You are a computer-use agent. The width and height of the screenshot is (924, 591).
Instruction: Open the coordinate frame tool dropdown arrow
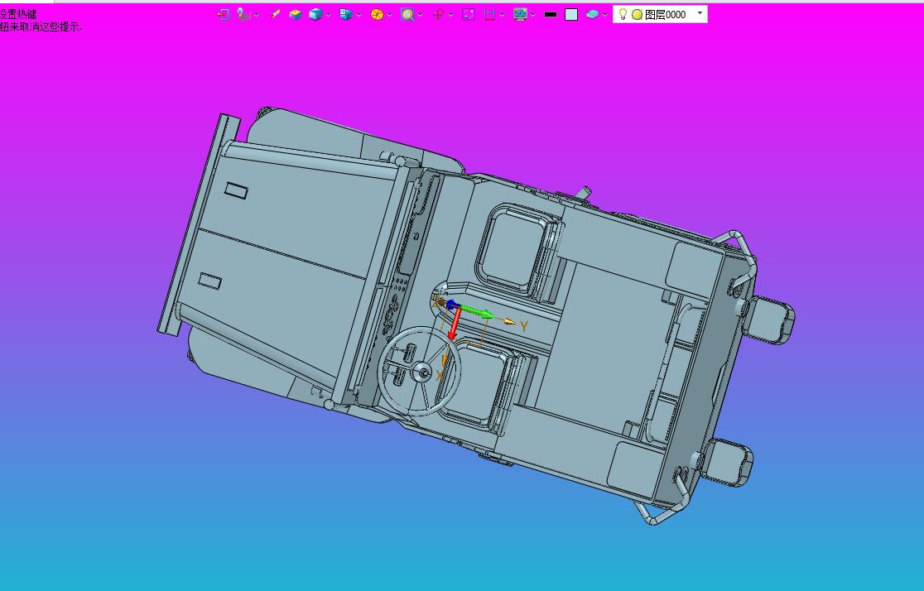click(257, 16)
